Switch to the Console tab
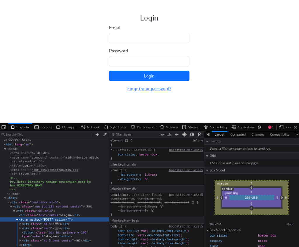The height and width of the screenshot is (247, 299). (x=43, y=127)
